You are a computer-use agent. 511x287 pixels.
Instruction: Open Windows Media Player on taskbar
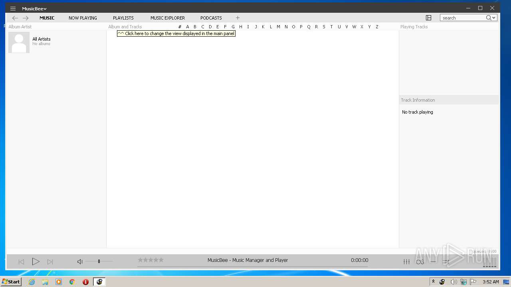(x=59, y=282)
